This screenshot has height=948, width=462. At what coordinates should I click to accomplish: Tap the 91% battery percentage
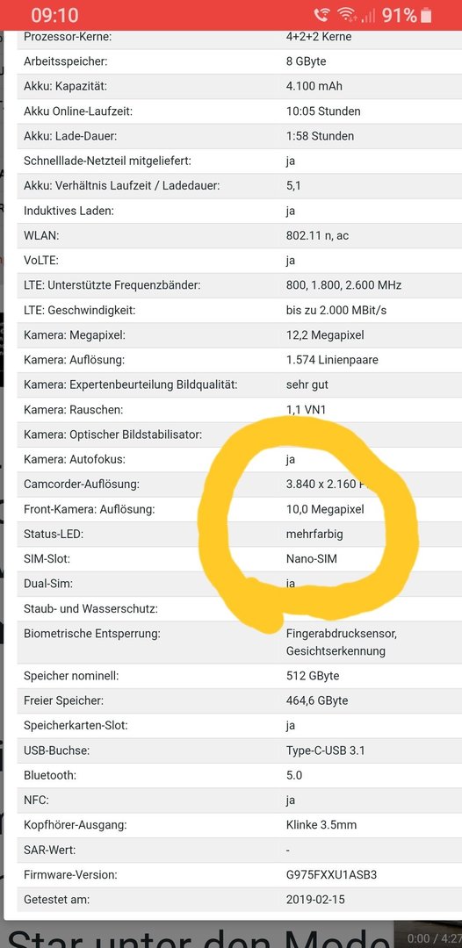(399, 15)
